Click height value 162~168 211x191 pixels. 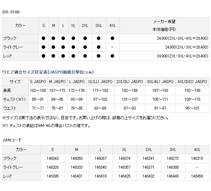coord(38,91)
